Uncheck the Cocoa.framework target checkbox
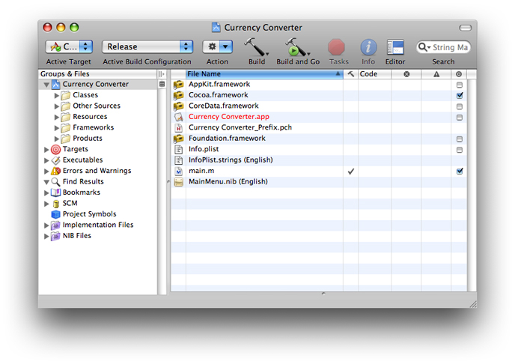Screen dimensions: 515x364 point(460,96)
